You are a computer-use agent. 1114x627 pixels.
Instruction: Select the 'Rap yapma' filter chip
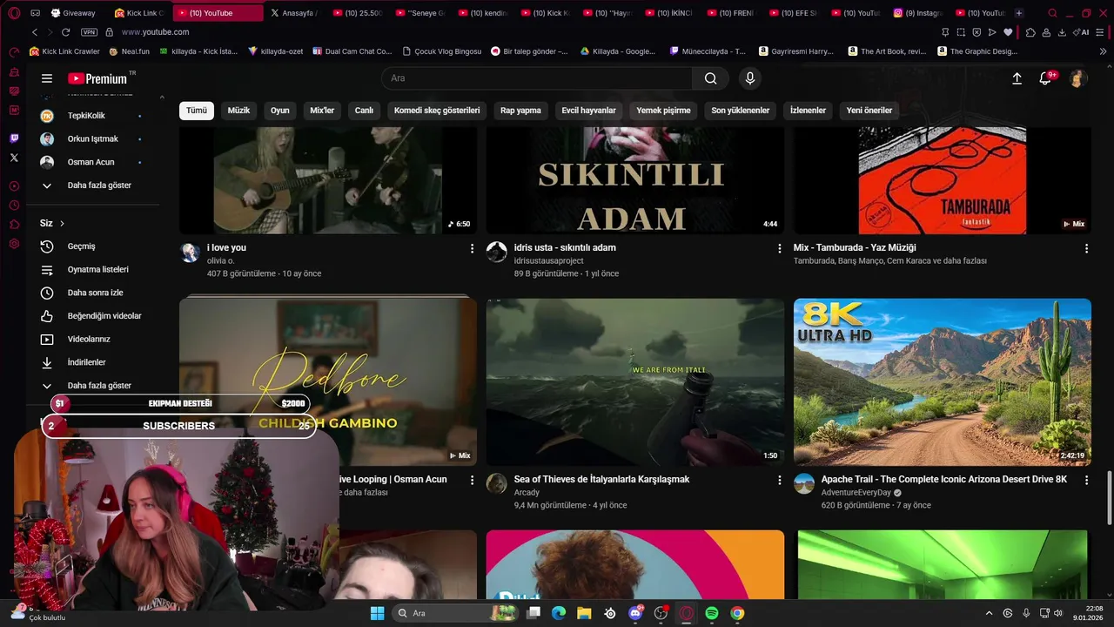point(520,111)
